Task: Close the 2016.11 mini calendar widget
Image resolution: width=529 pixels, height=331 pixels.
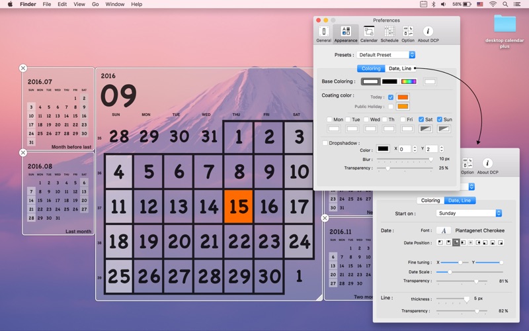Action: click(x=325, y=218)
